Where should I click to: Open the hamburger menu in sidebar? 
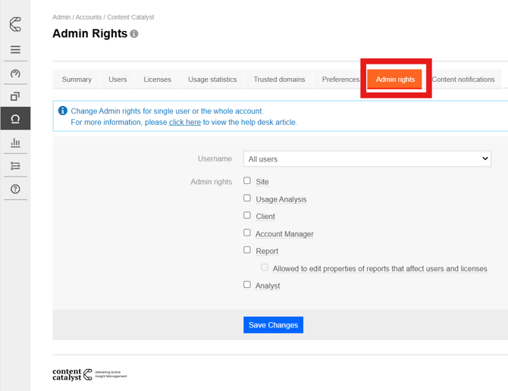tap(15, 50)
